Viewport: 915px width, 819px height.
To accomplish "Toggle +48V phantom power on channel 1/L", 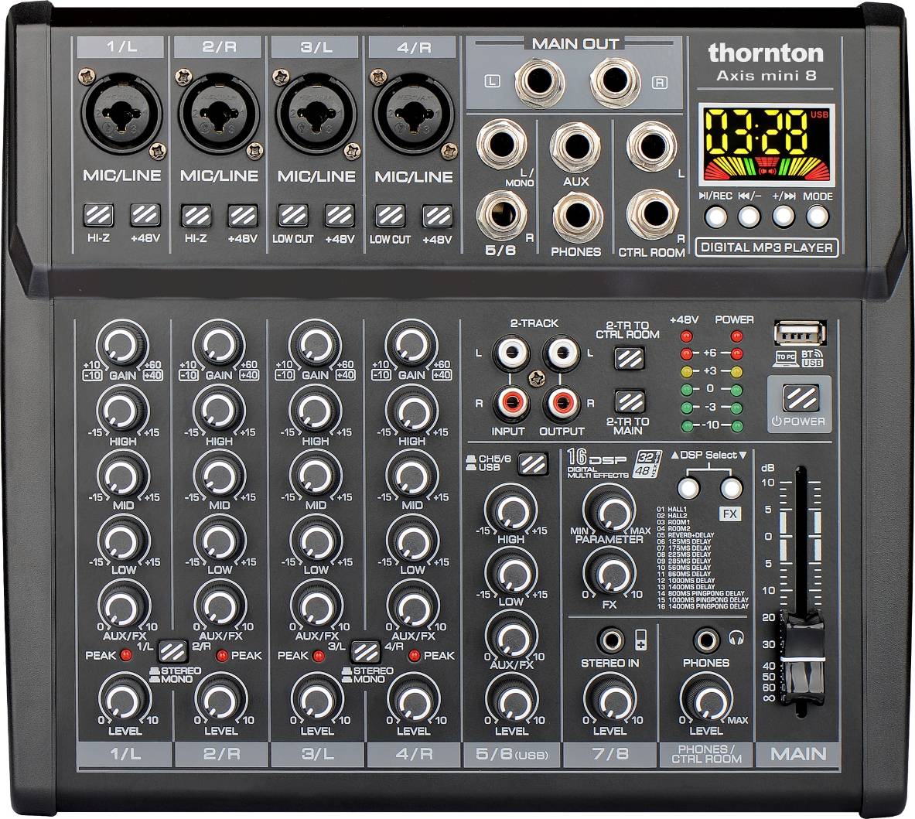I will [x=145, y=215].
